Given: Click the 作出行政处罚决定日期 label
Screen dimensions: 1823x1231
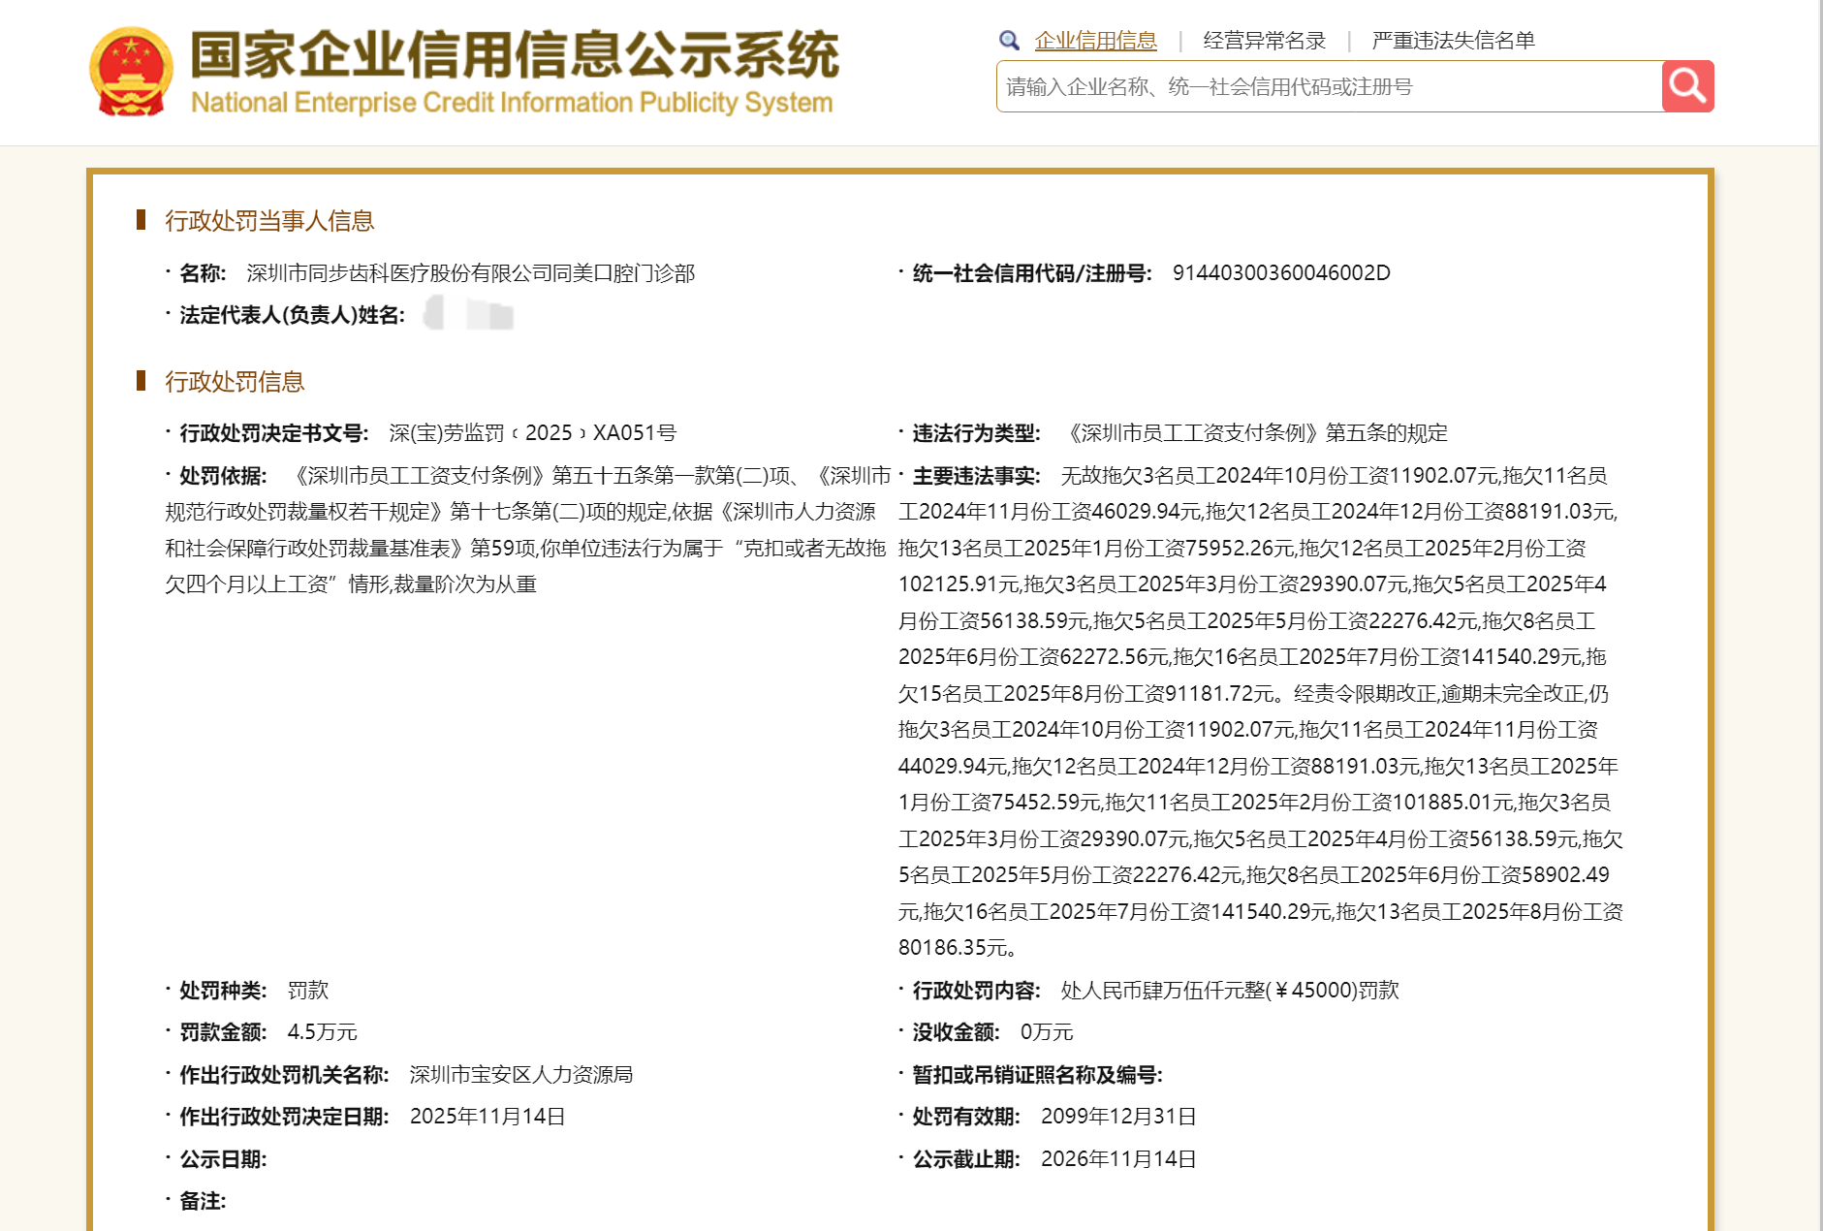Looking at the screenshot, I should coord(284,1117).
